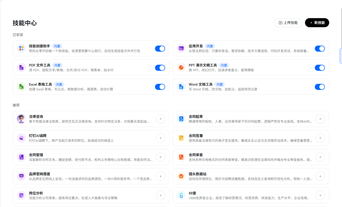This screenshot has width=342, height=207.
Task: Disable the PDF 文件工具 toggle
Action: pyautogui.click(x=160, y=68)
